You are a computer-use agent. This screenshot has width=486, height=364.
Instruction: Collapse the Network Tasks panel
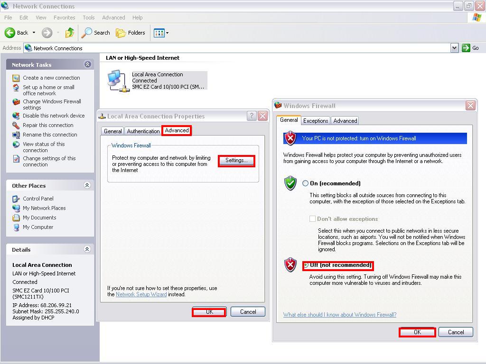pyautogui.click(x=87, y=64)
